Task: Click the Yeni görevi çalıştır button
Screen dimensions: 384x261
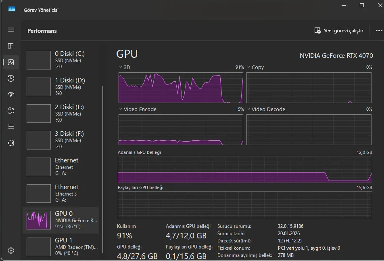Action: (339, 31)
